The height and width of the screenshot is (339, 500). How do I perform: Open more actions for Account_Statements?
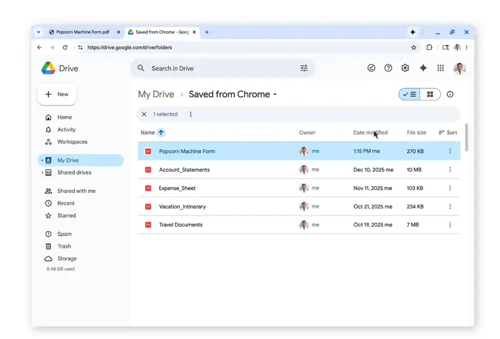450,170
